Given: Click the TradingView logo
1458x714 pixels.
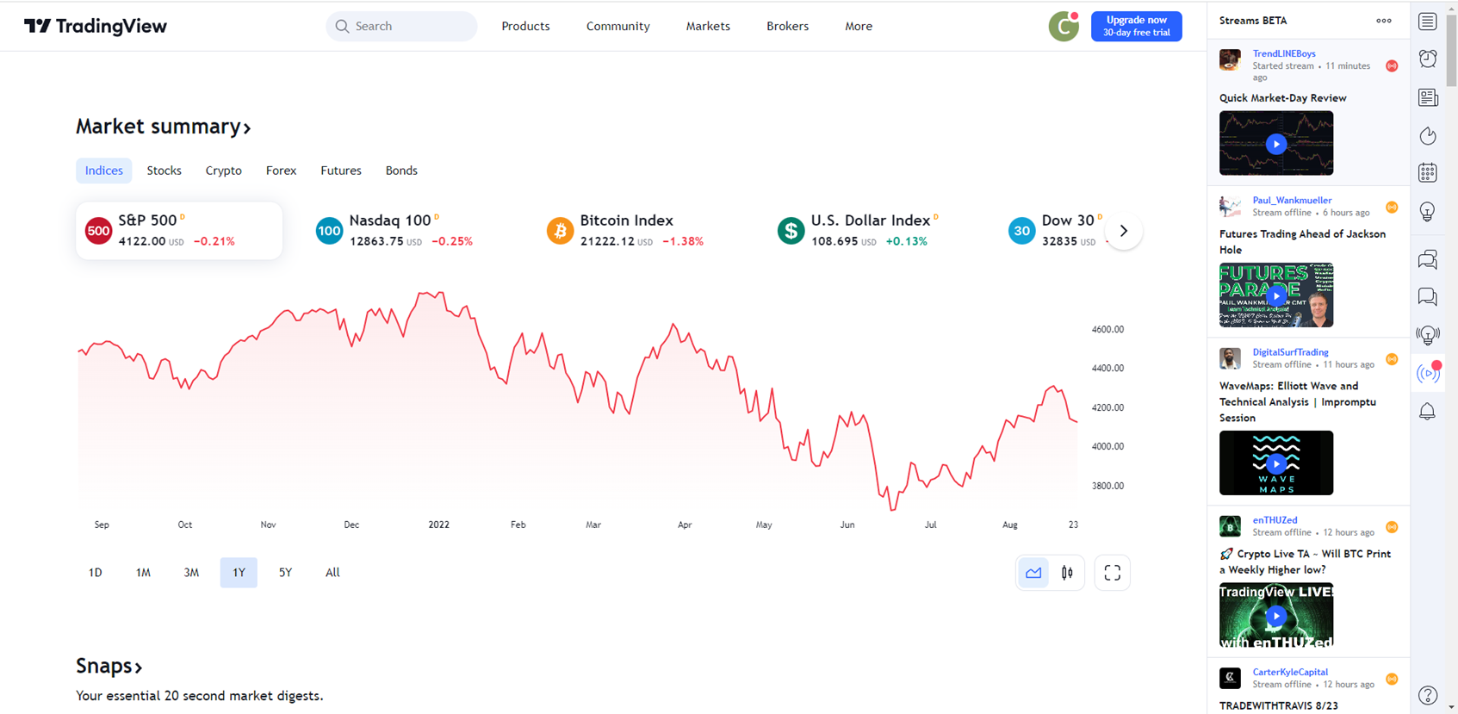Looking at the screenshot, I should click(96, 26).
